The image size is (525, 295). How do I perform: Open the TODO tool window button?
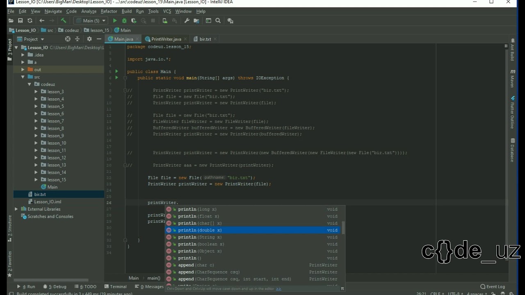click(x=85, y=287)
